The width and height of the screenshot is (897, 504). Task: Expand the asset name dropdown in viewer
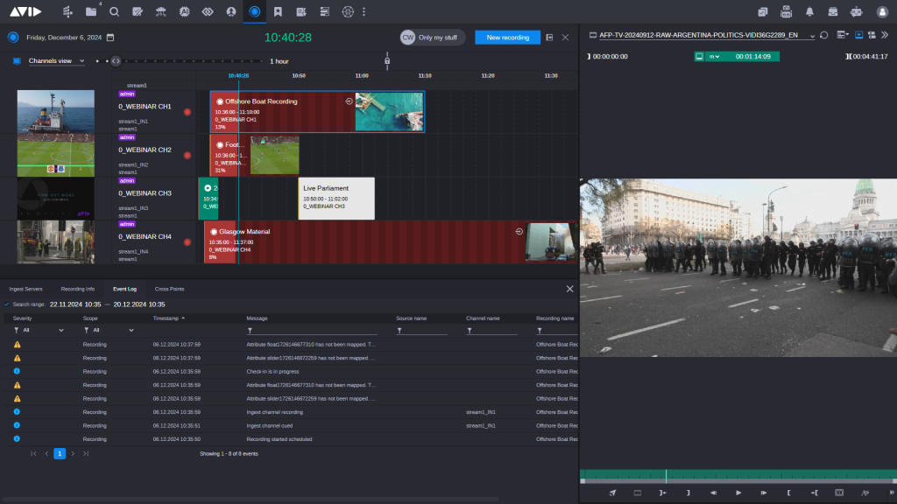pos(812,36)
